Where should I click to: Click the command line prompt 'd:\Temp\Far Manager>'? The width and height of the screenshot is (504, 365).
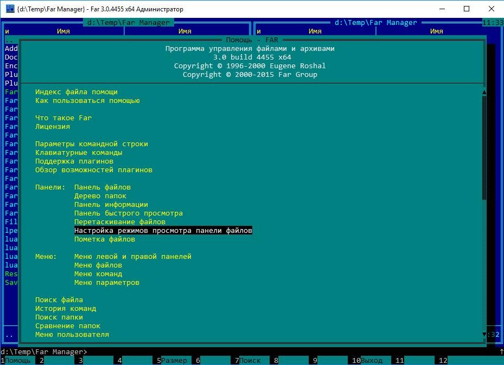[44, 352]
